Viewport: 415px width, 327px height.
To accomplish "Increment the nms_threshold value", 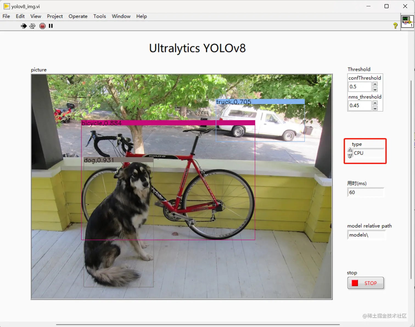I will (x=375, y=103).
